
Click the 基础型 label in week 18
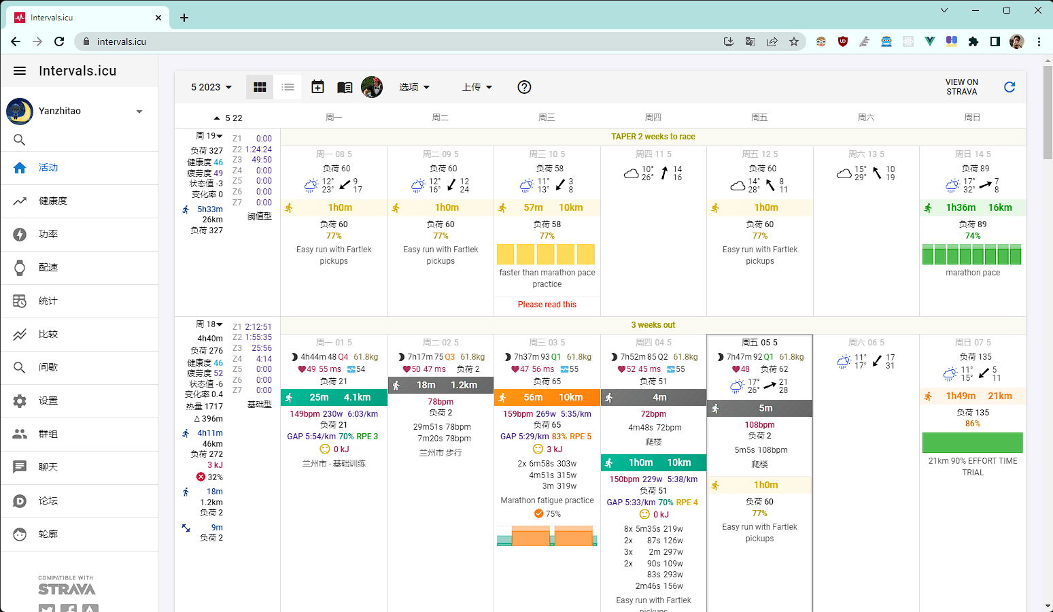coord(260,404)
